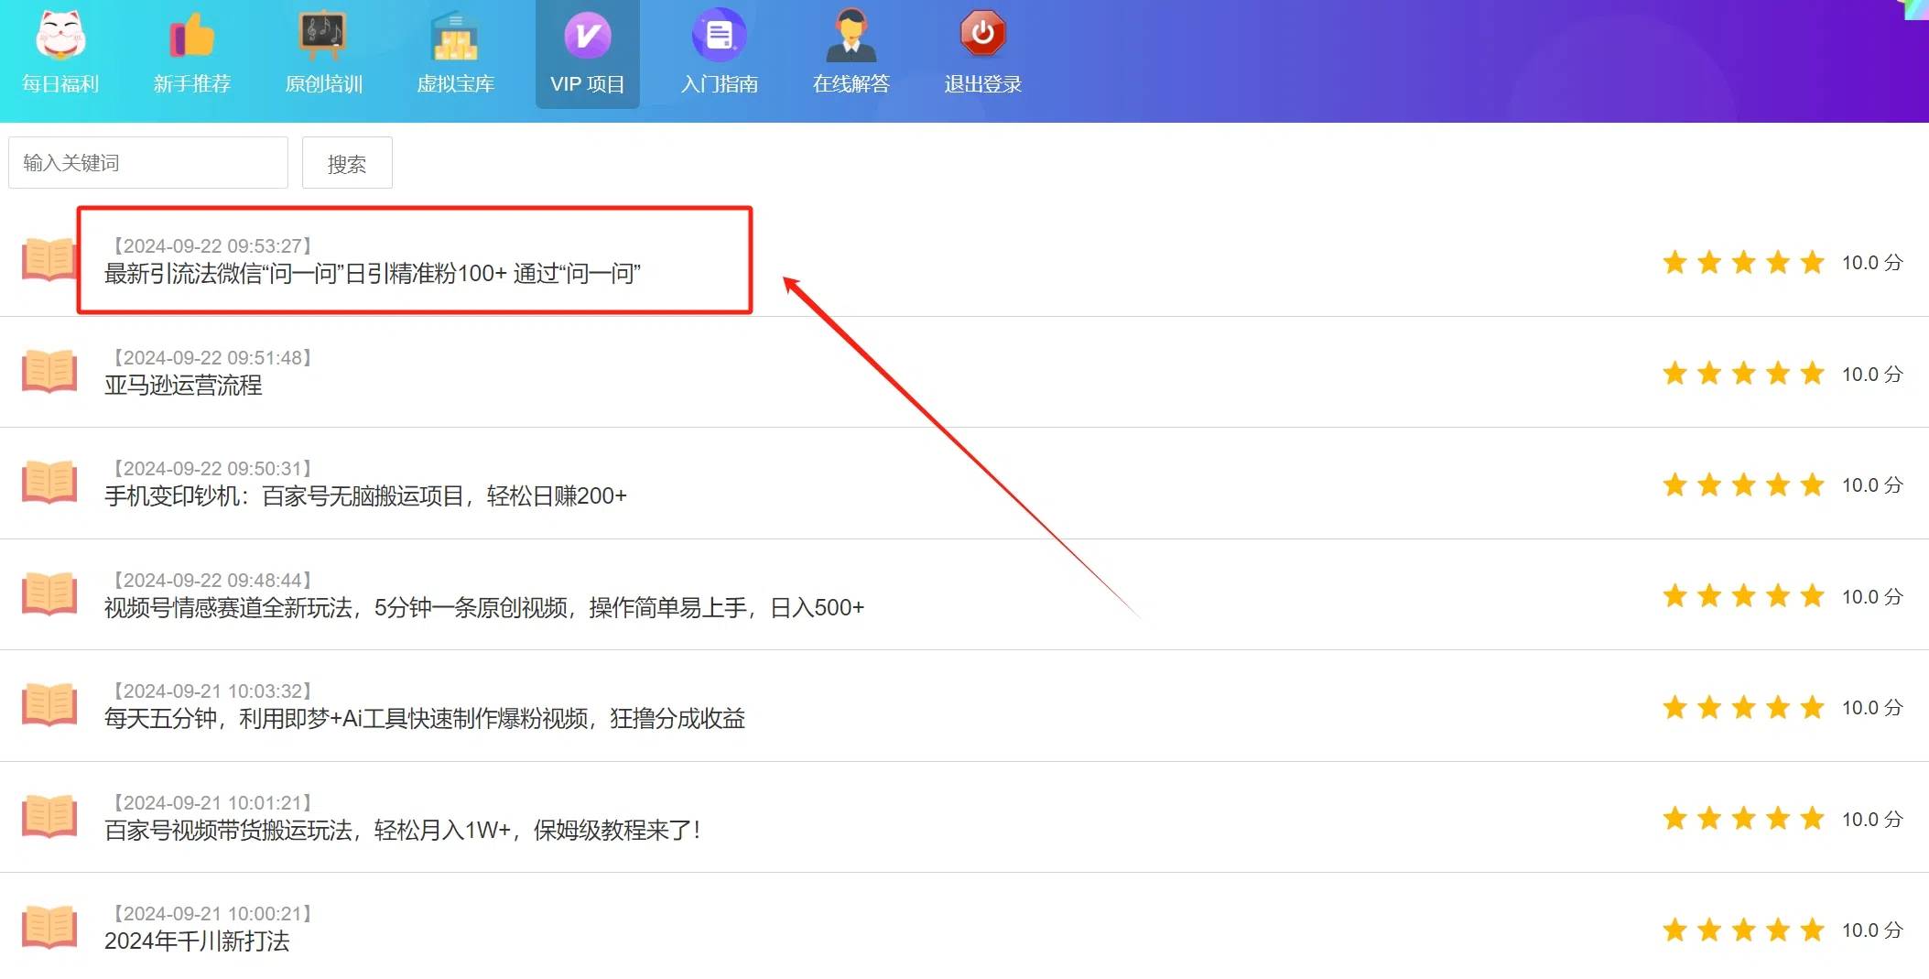The width and height of the screenshot is (1929, 979).
Task: Click book icon beside 每天五分钟 entry
Action: pos(49,705)
